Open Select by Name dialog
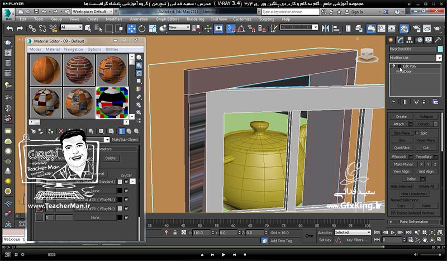 coord(98,29)
